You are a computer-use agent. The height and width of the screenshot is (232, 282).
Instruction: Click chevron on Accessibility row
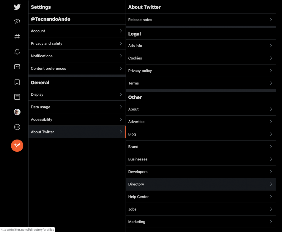click(121, 119)
